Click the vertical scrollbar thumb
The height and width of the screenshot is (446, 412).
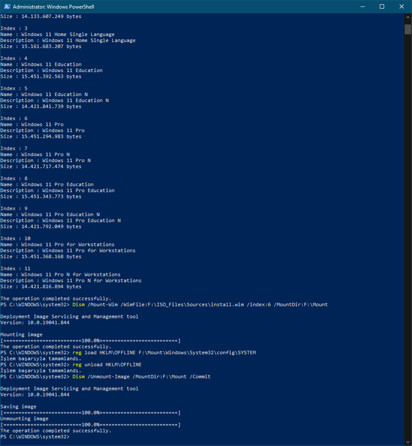click(x=408, y=29)
